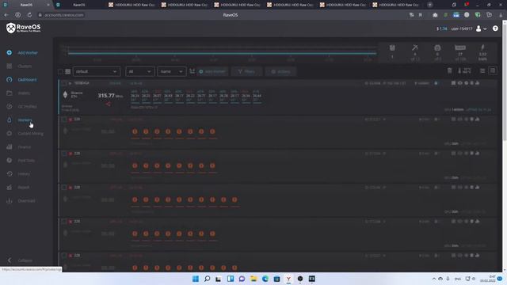The width and height of the screenshot is (507, 285).
Task: Click the temperature units icon in toolbar
Action: (464, 70)
